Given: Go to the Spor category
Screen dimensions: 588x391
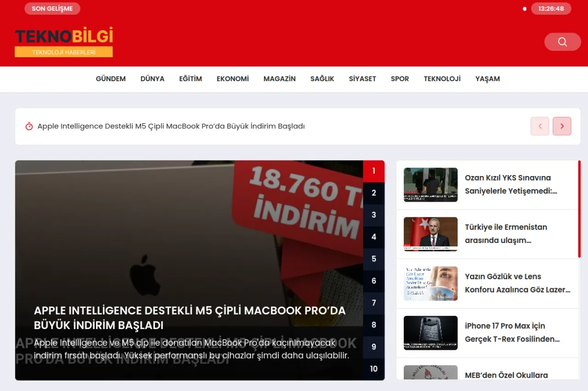Looking at the screenshot, I should pyautogui.click(x=400, y=79).
